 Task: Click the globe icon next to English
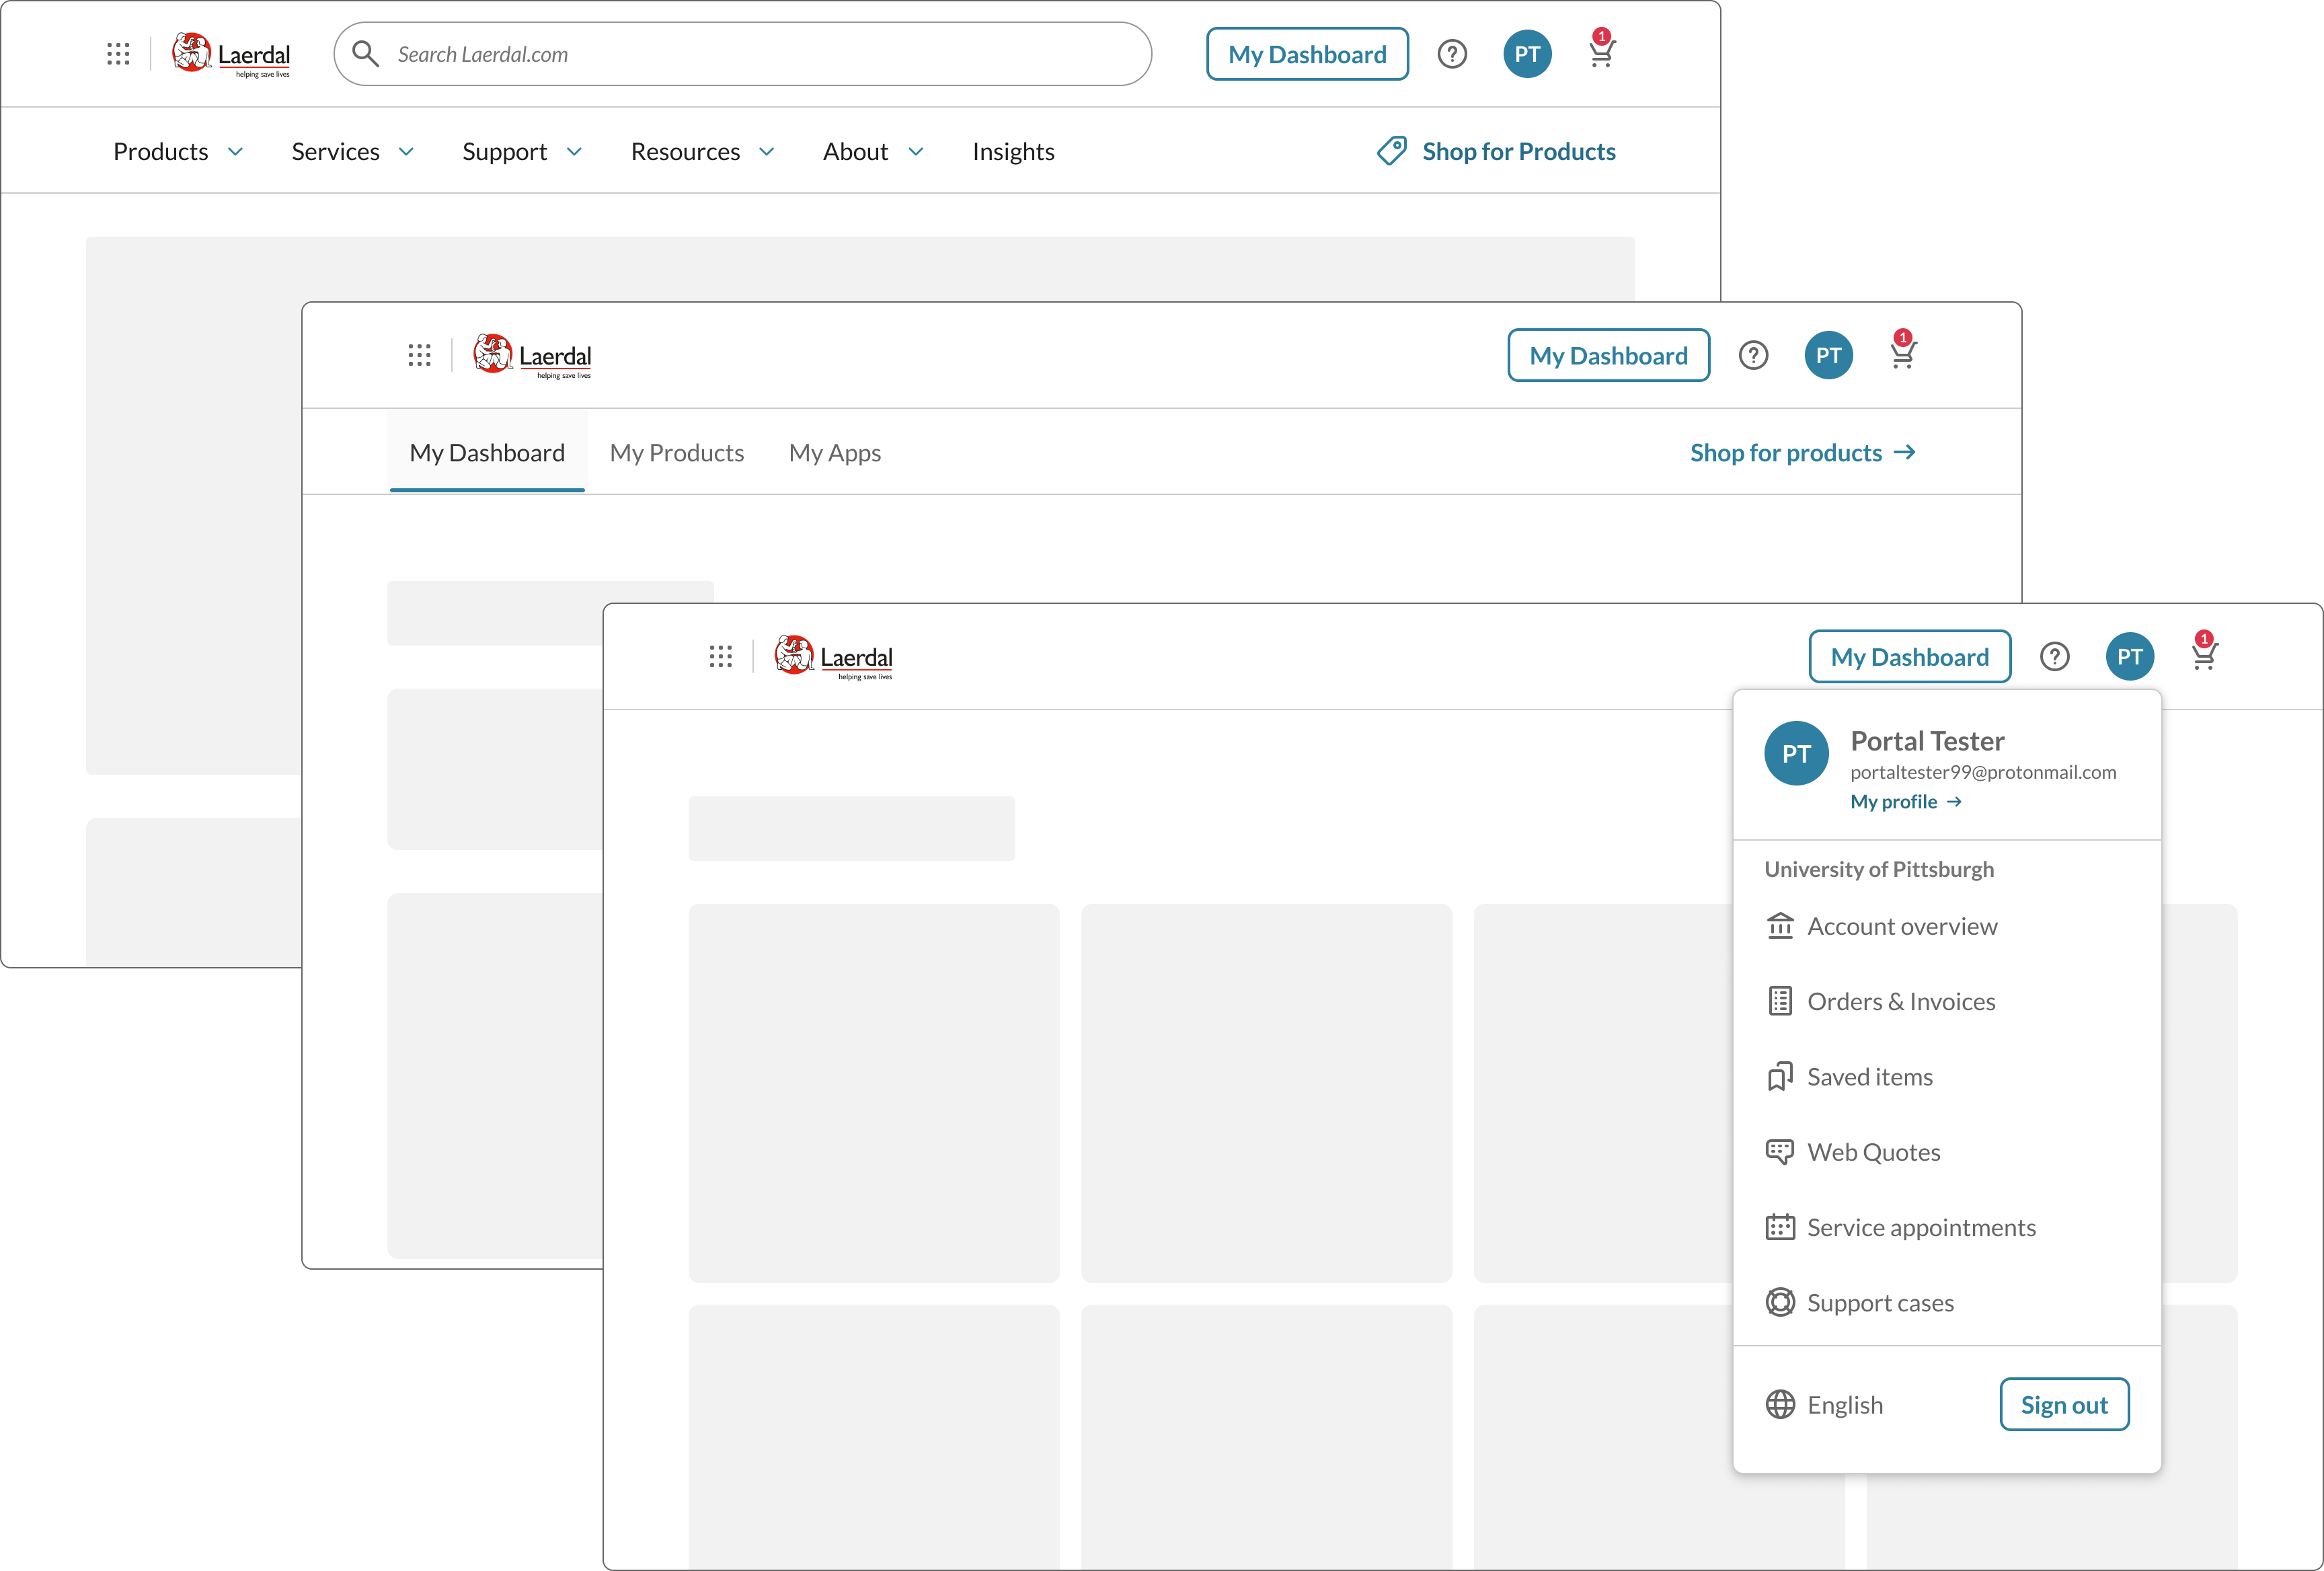tap(1780, 1404)
